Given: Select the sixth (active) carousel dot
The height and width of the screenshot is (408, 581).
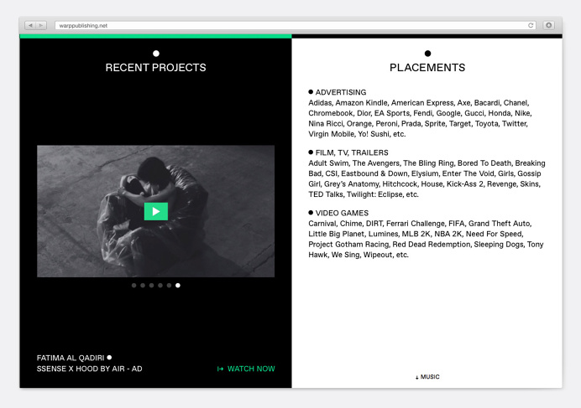Looking at the screenshot, I should [x=178, y=286].
